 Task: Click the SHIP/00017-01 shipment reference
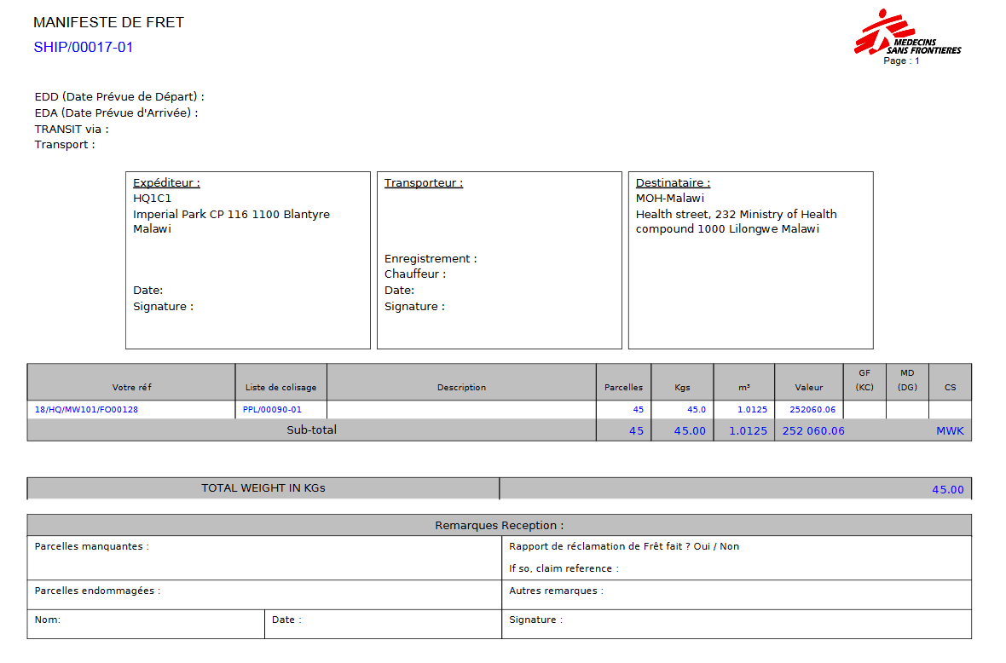pos(84,48)
